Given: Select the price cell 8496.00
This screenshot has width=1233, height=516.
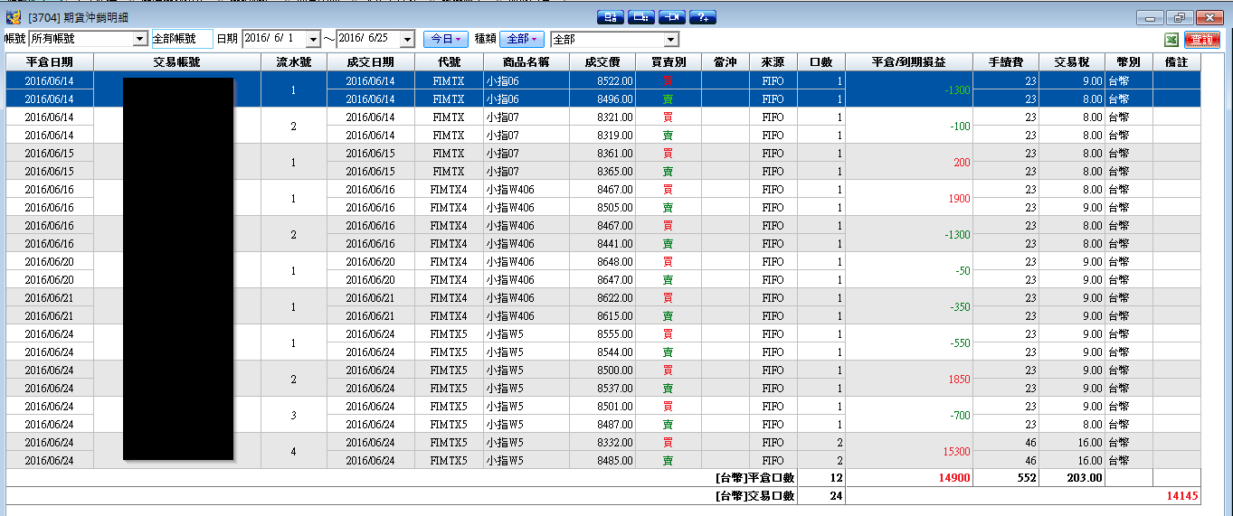Looking at the screenshot, I should pyautogui.click(x=603, y=99).
